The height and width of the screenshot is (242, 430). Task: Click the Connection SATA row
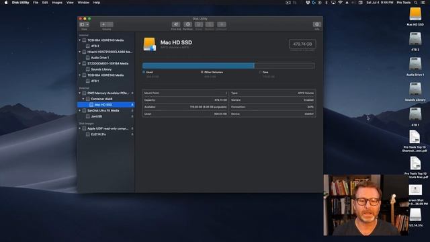pos(272,107)
